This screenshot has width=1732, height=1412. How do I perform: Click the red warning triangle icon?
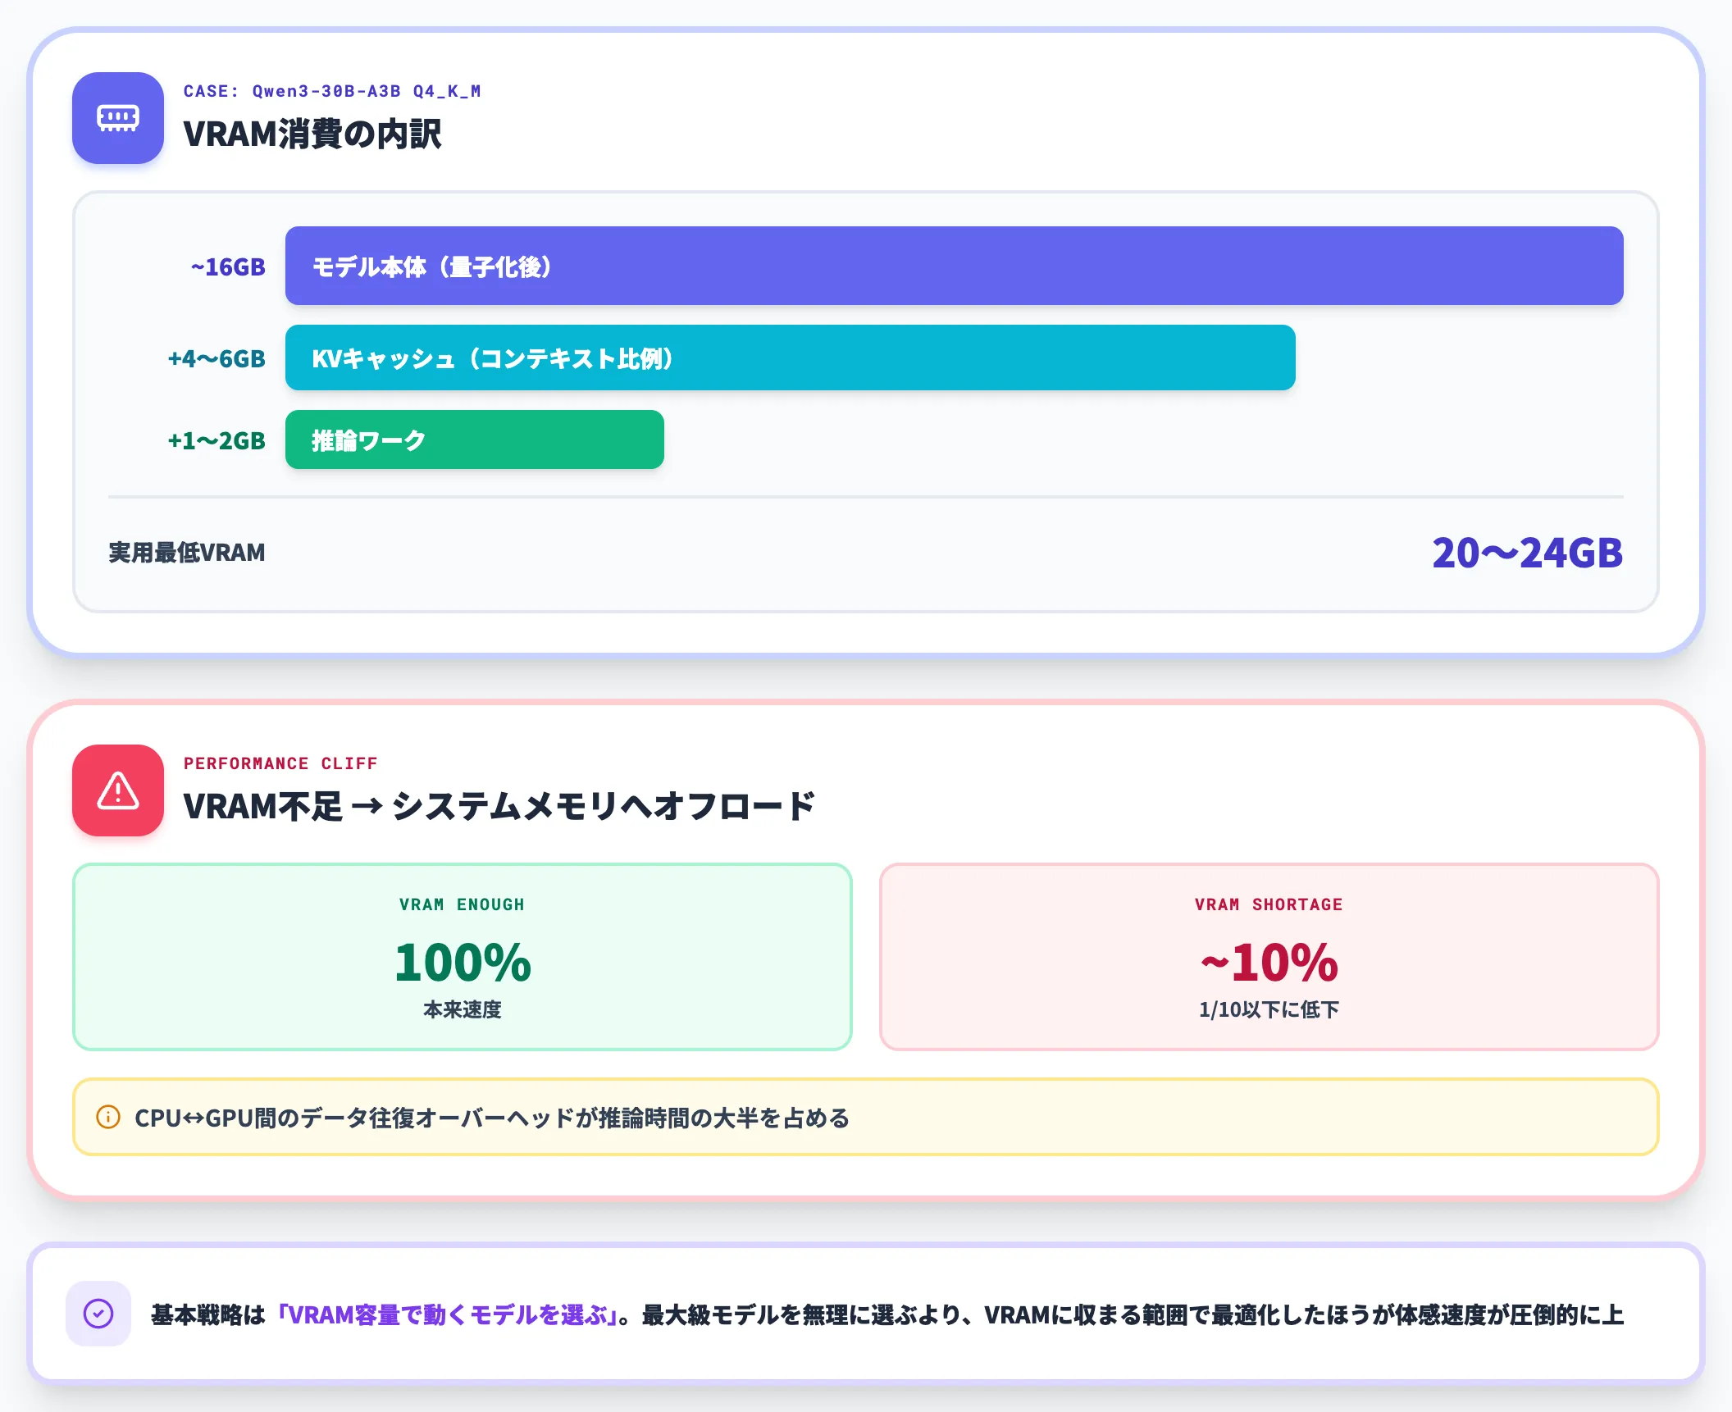tap(118, 790)
